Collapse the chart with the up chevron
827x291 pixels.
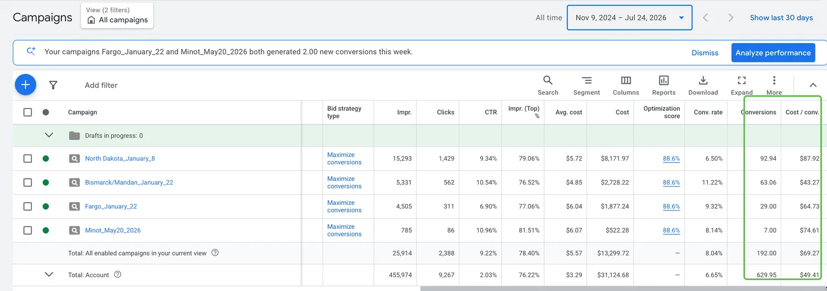pyautogui.click(x=813, y=85)
